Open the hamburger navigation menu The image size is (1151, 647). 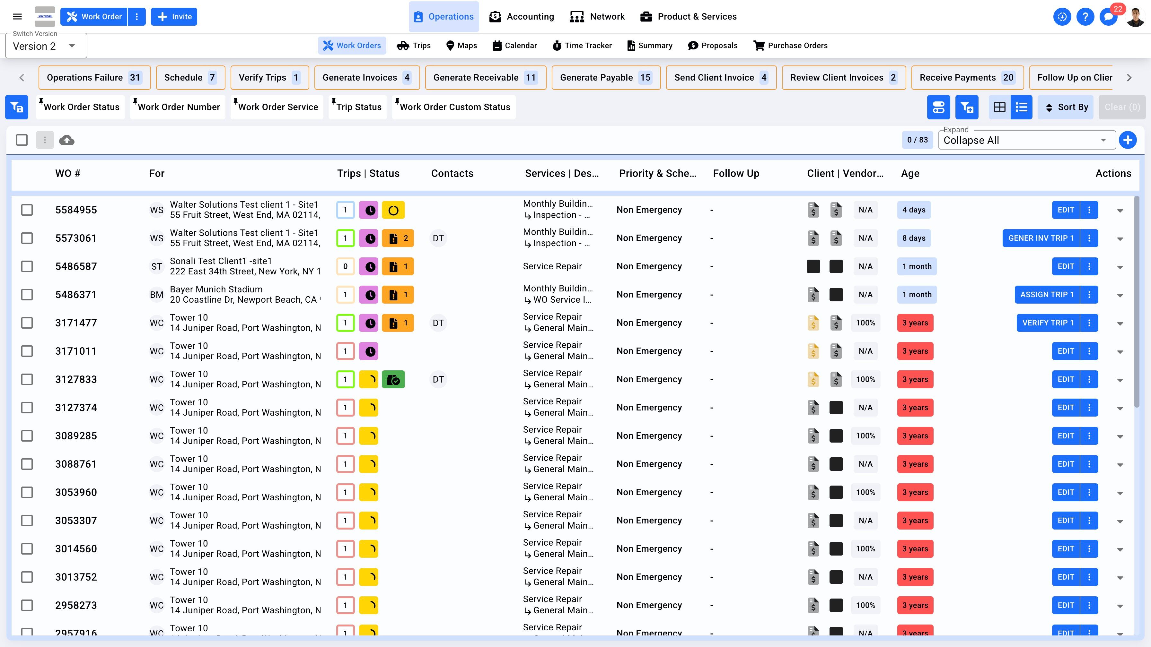[17, 16]
